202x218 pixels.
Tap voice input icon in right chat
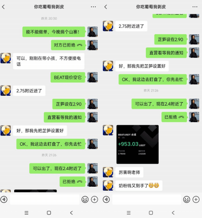106,199
